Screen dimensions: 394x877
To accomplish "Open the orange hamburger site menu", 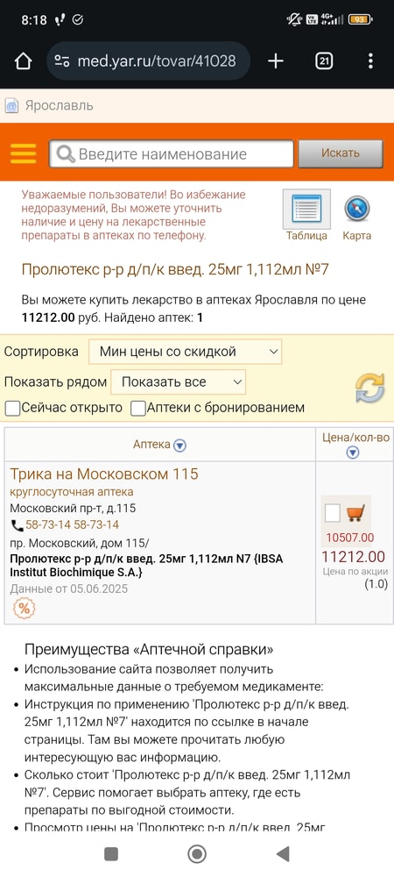I will (x=24, y=153).
